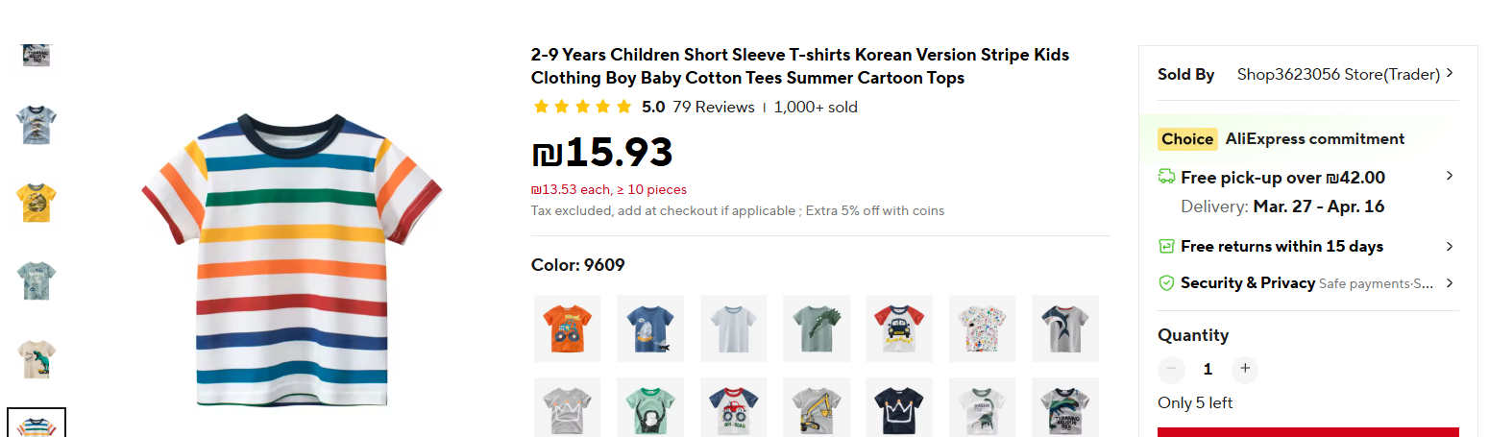Decrease quantity with the minus button
1489x437 pixels.
pyautogui.click(x=1171, y=369)
